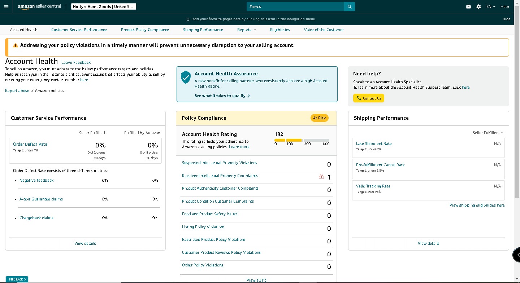Click the Need help? heading

coord(367,74)
